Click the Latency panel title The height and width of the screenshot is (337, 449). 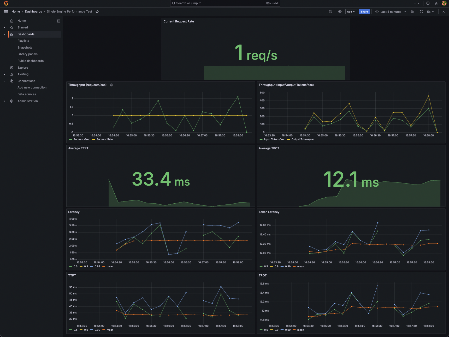click(x=74, y=212)
